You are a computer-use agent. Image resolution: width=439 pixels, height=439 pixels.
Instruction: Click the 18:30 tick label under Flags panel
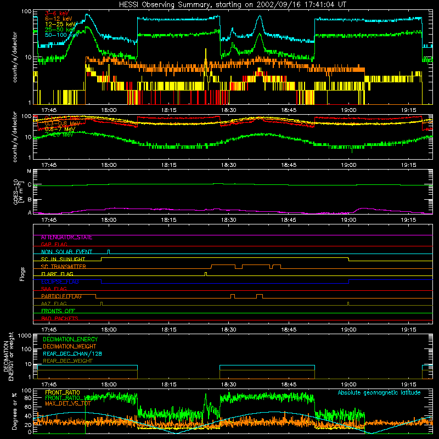[x=229, y=330]
